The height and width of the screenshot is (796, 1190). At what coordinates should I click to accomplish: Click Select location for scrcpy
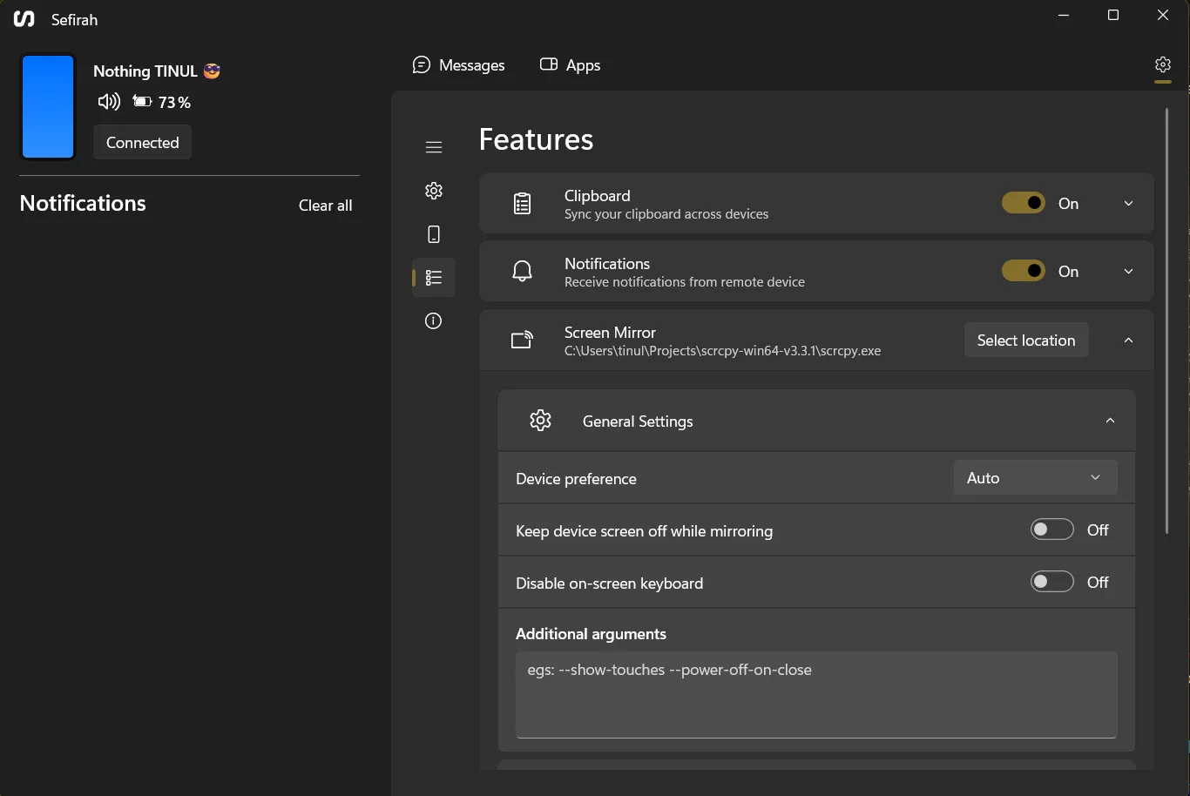point(1025,340)
